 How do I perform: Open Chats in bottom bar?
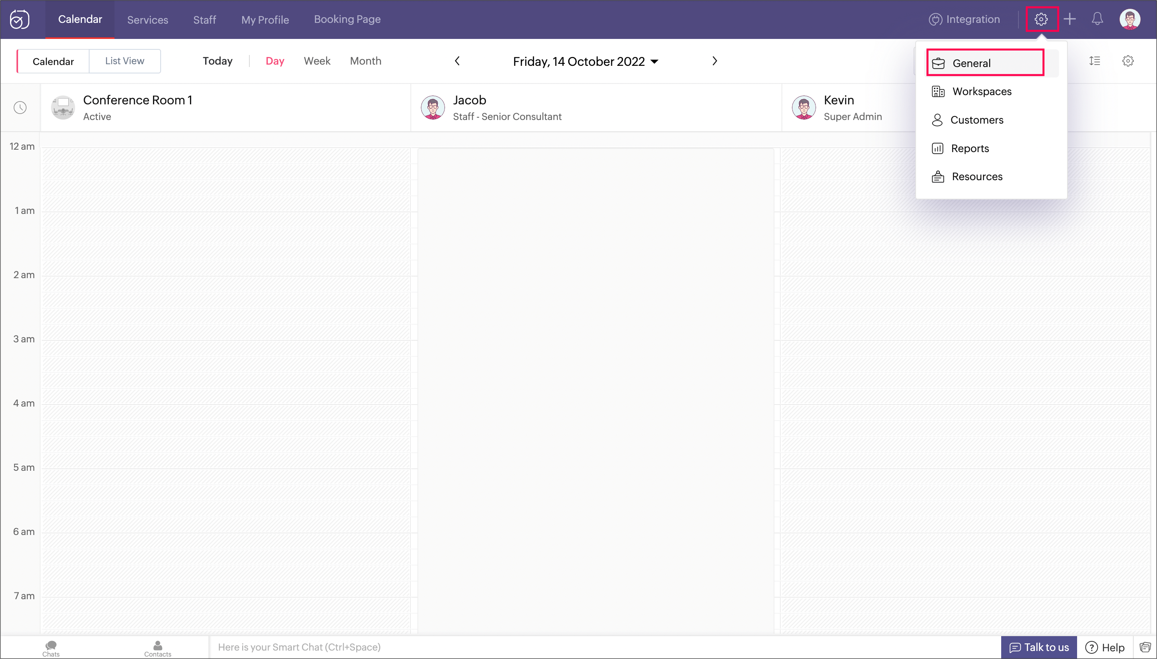tap(51, 648)
